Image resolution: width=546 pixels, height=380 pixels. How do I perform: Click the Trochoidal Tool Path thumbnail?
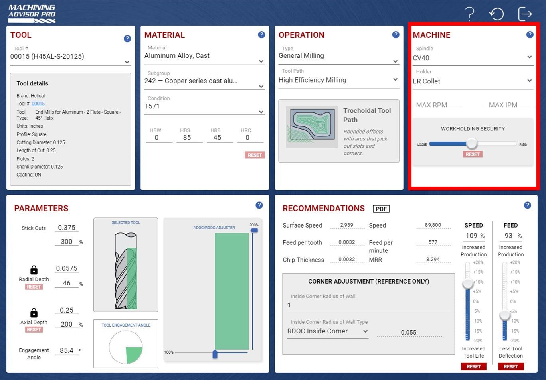312,127
